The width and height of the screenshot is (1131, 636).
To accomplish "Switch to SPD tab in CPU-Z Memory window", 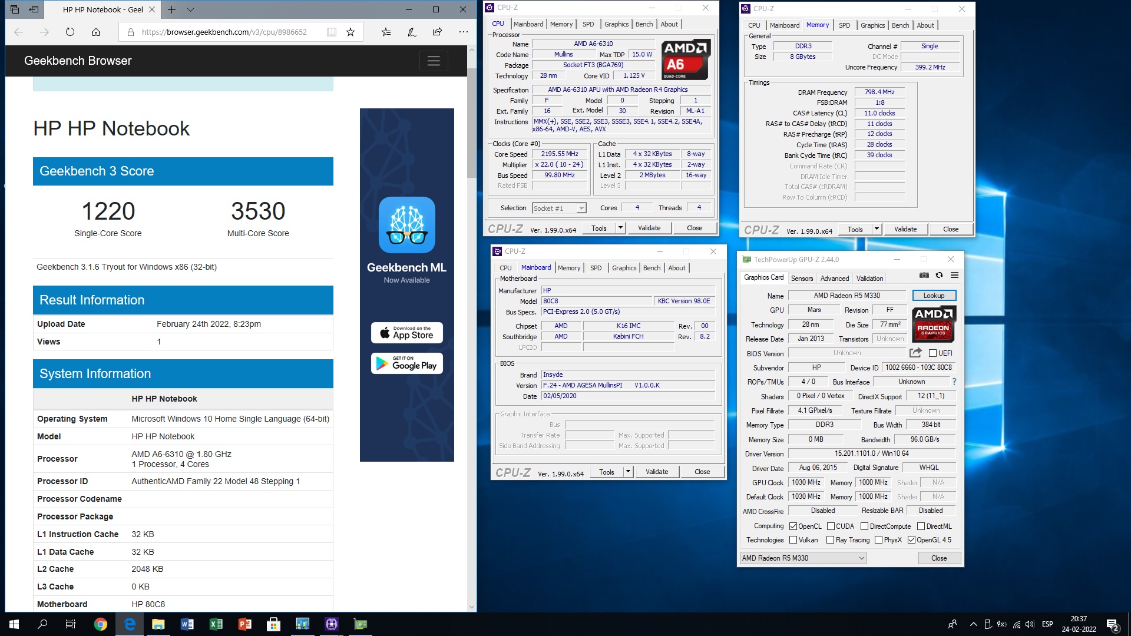I will (844, 25).
